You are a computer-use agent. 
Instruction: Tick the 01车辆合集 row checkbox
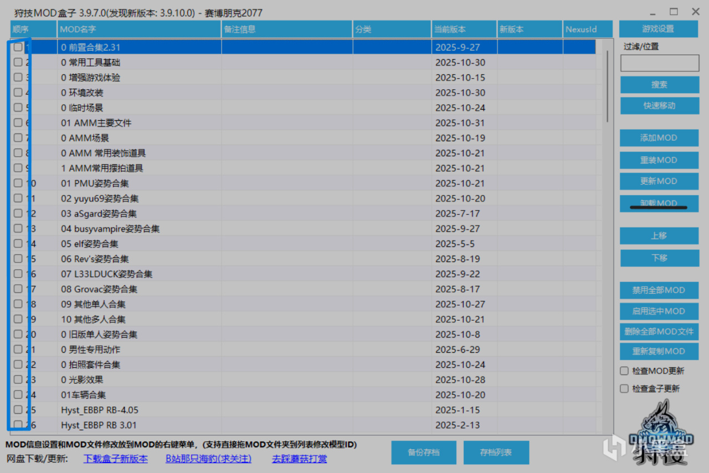coord(18,394)
